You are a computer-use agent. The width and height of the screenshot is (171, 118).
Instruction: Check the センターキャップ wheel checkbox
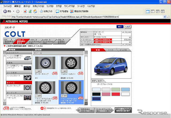coord(37,71)
